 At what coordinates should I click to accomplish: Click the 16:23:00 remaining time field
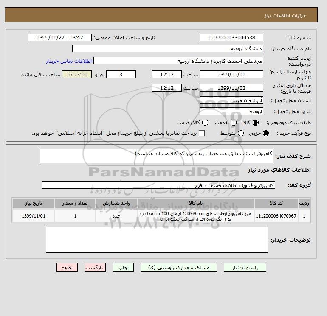77,74
